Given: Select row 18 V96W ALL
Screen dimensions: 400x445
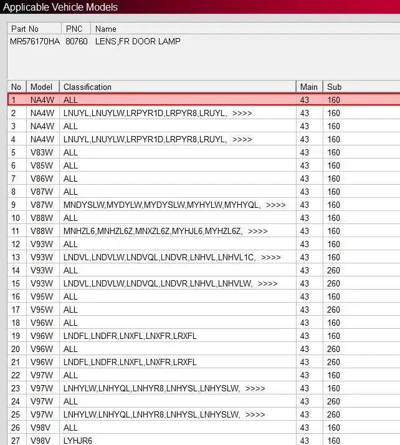Looking at the screenshot, I should coord(204,323).
